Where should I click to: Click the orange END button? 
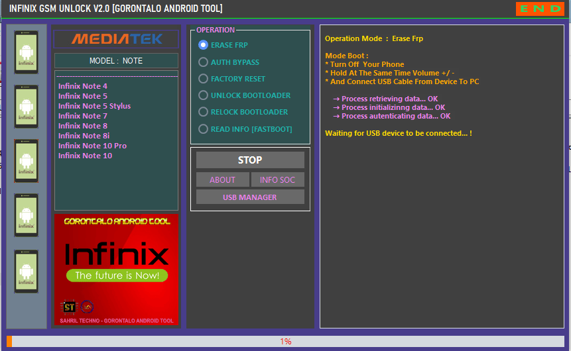tap(540, 9)
